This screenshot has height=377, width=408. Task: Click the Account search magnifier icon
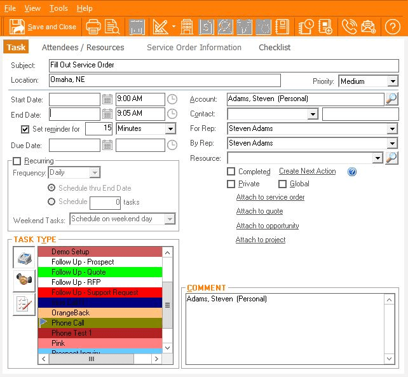pyautogui.click(x=391, y=99)
